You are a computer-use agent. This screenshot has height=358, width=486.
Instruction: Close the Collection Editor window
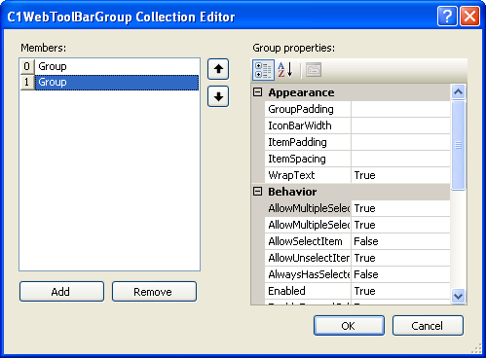(x=469, y=16)
